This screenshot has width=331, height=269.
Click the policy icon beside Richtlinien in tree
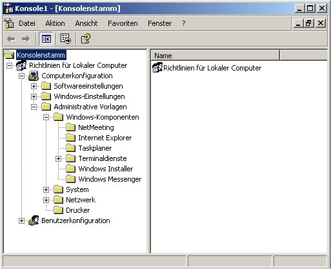tap(21, 65)
